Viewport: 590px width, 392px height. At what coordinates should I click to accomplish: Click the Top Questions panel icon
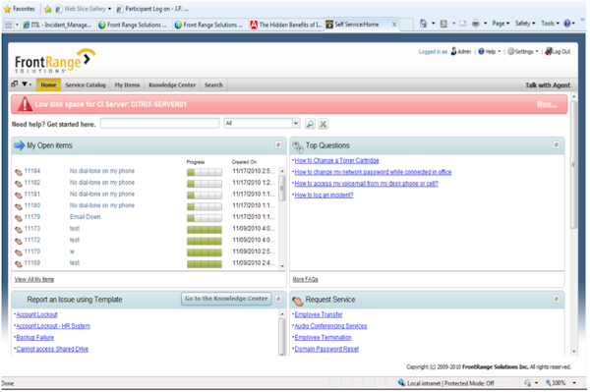[x=298, y=146]
